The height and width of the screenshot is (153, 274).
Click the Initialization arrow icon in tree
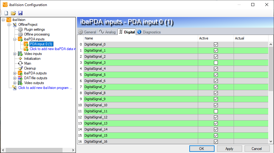[20, 59]
